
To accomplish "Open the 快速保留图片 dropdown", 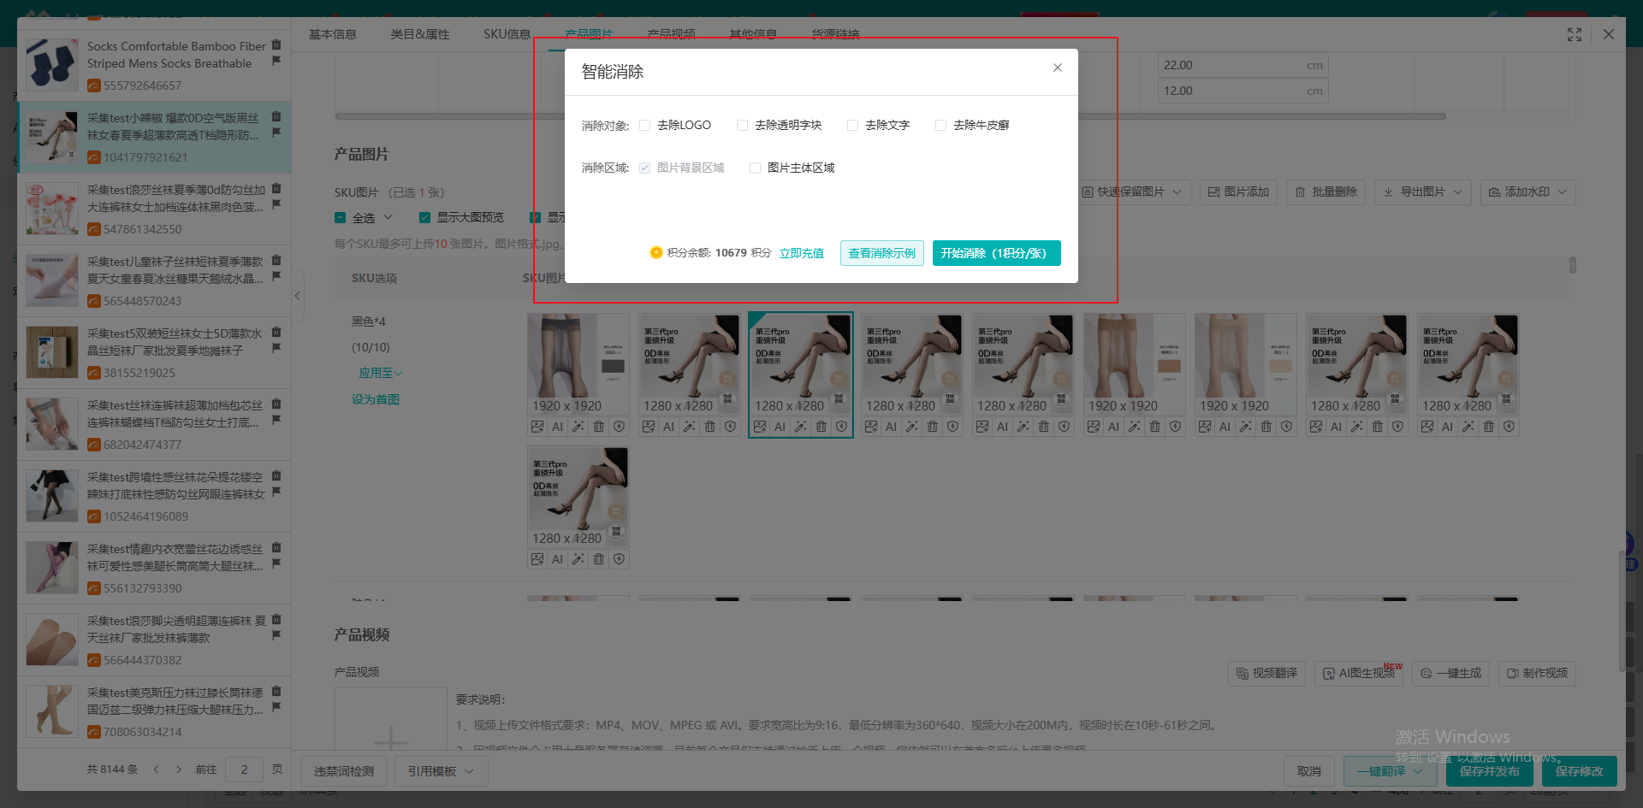I will (1132, 192).
